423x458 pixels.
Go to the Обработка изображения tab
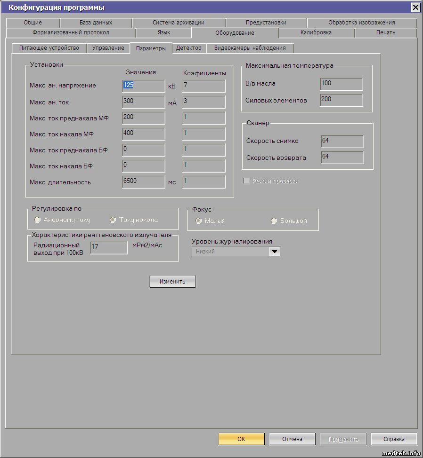pyautogui.click(x=361, y=22)
